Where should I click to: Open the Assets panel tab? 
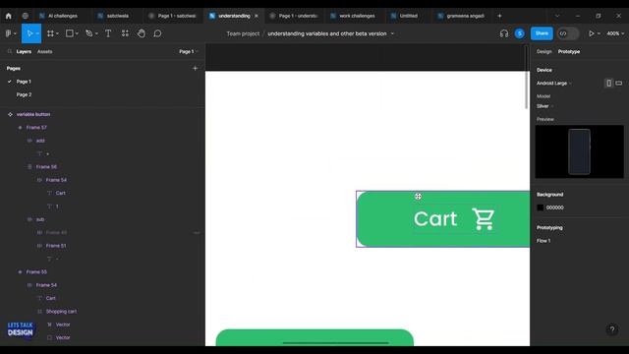click(x=44, y=51)
